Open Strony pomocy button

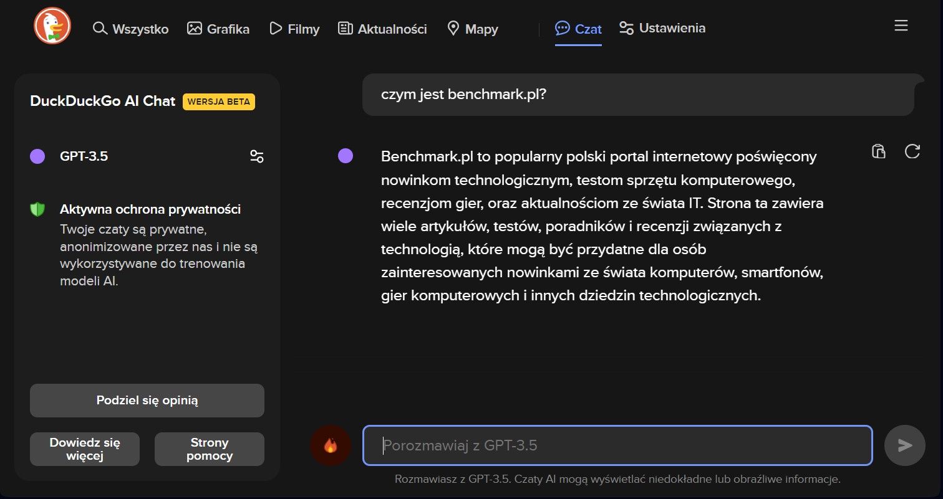[210, 449]
